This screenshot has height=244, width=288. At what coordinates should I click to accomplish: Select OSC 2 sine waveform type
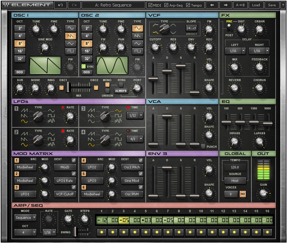(137, 28)
